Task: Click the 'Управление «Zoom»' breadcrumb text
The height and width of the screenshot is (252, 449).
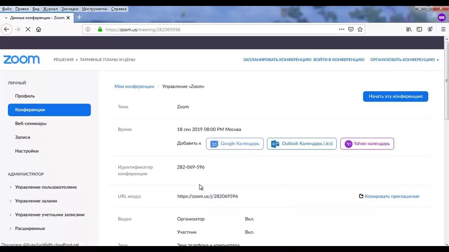Action: pyautogui.click(x=183, y=86)
